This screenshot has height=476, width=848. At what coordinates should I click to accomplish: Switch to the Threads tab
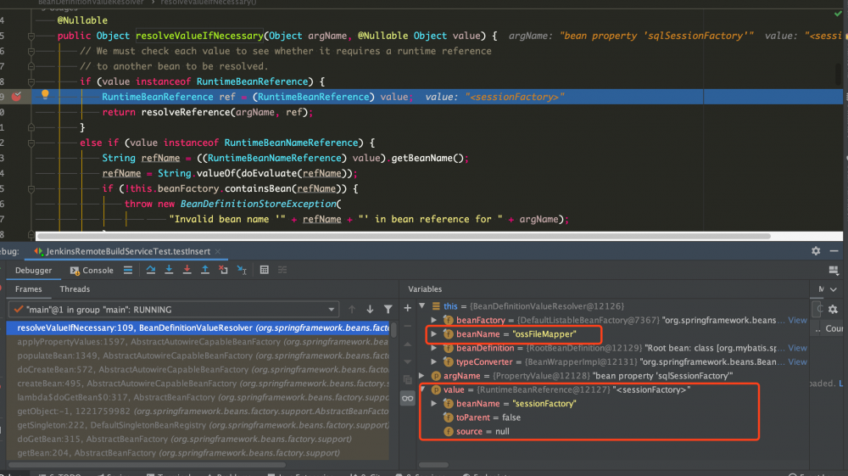[x=75, y=289]
